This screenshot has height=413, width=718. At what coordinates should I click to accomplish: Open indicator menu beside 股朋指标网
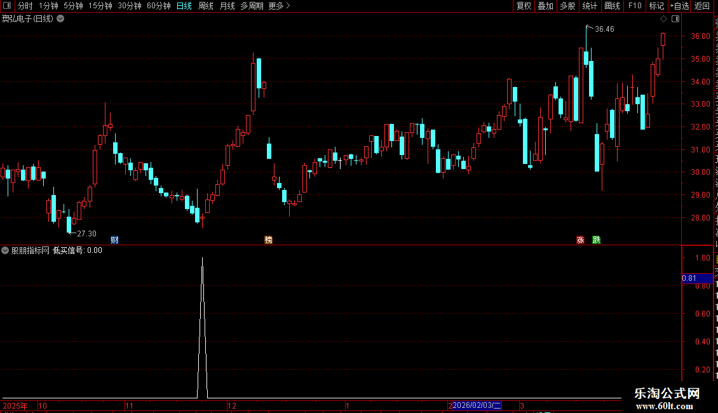pyautogui.click(x=5, y=250)
